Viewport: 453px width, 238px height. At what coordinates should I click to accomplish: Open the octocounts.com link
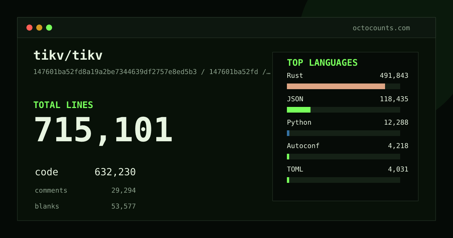(x=381, y=28)
